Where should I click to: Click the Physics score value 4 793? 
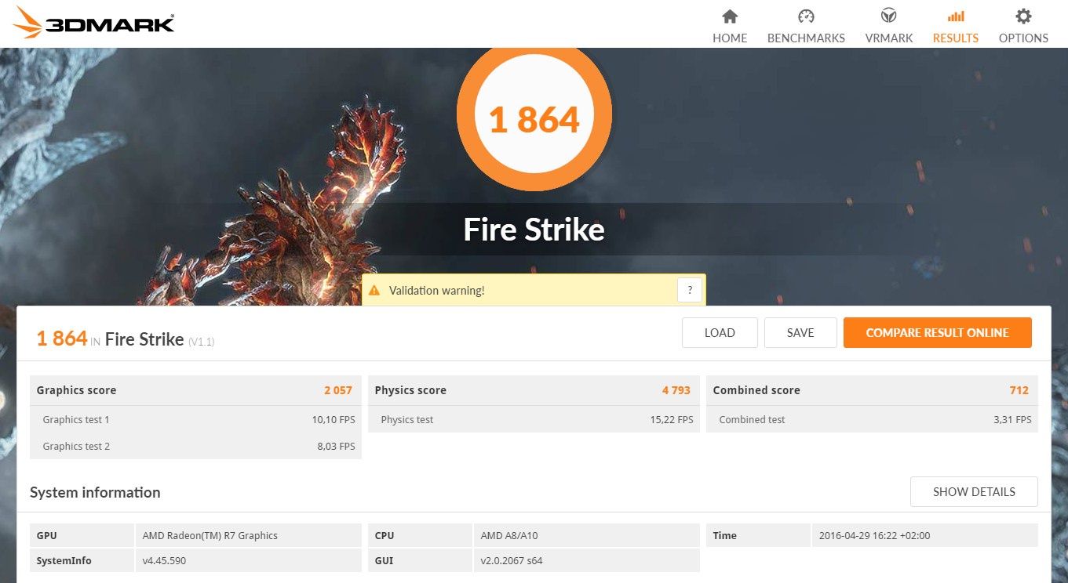(676, 390)
